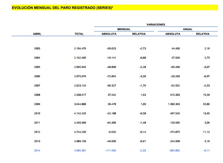Image resolution: width=223 pixels, height=163 pixels.
Task: Click the 2008 total value 2.338.517
Action: coord(80,95)
